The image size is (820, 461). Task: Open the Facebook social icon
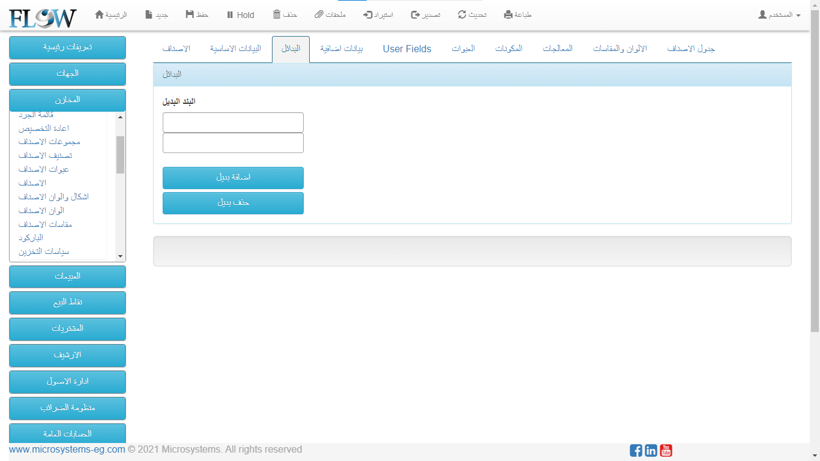[x=636, y=450]
